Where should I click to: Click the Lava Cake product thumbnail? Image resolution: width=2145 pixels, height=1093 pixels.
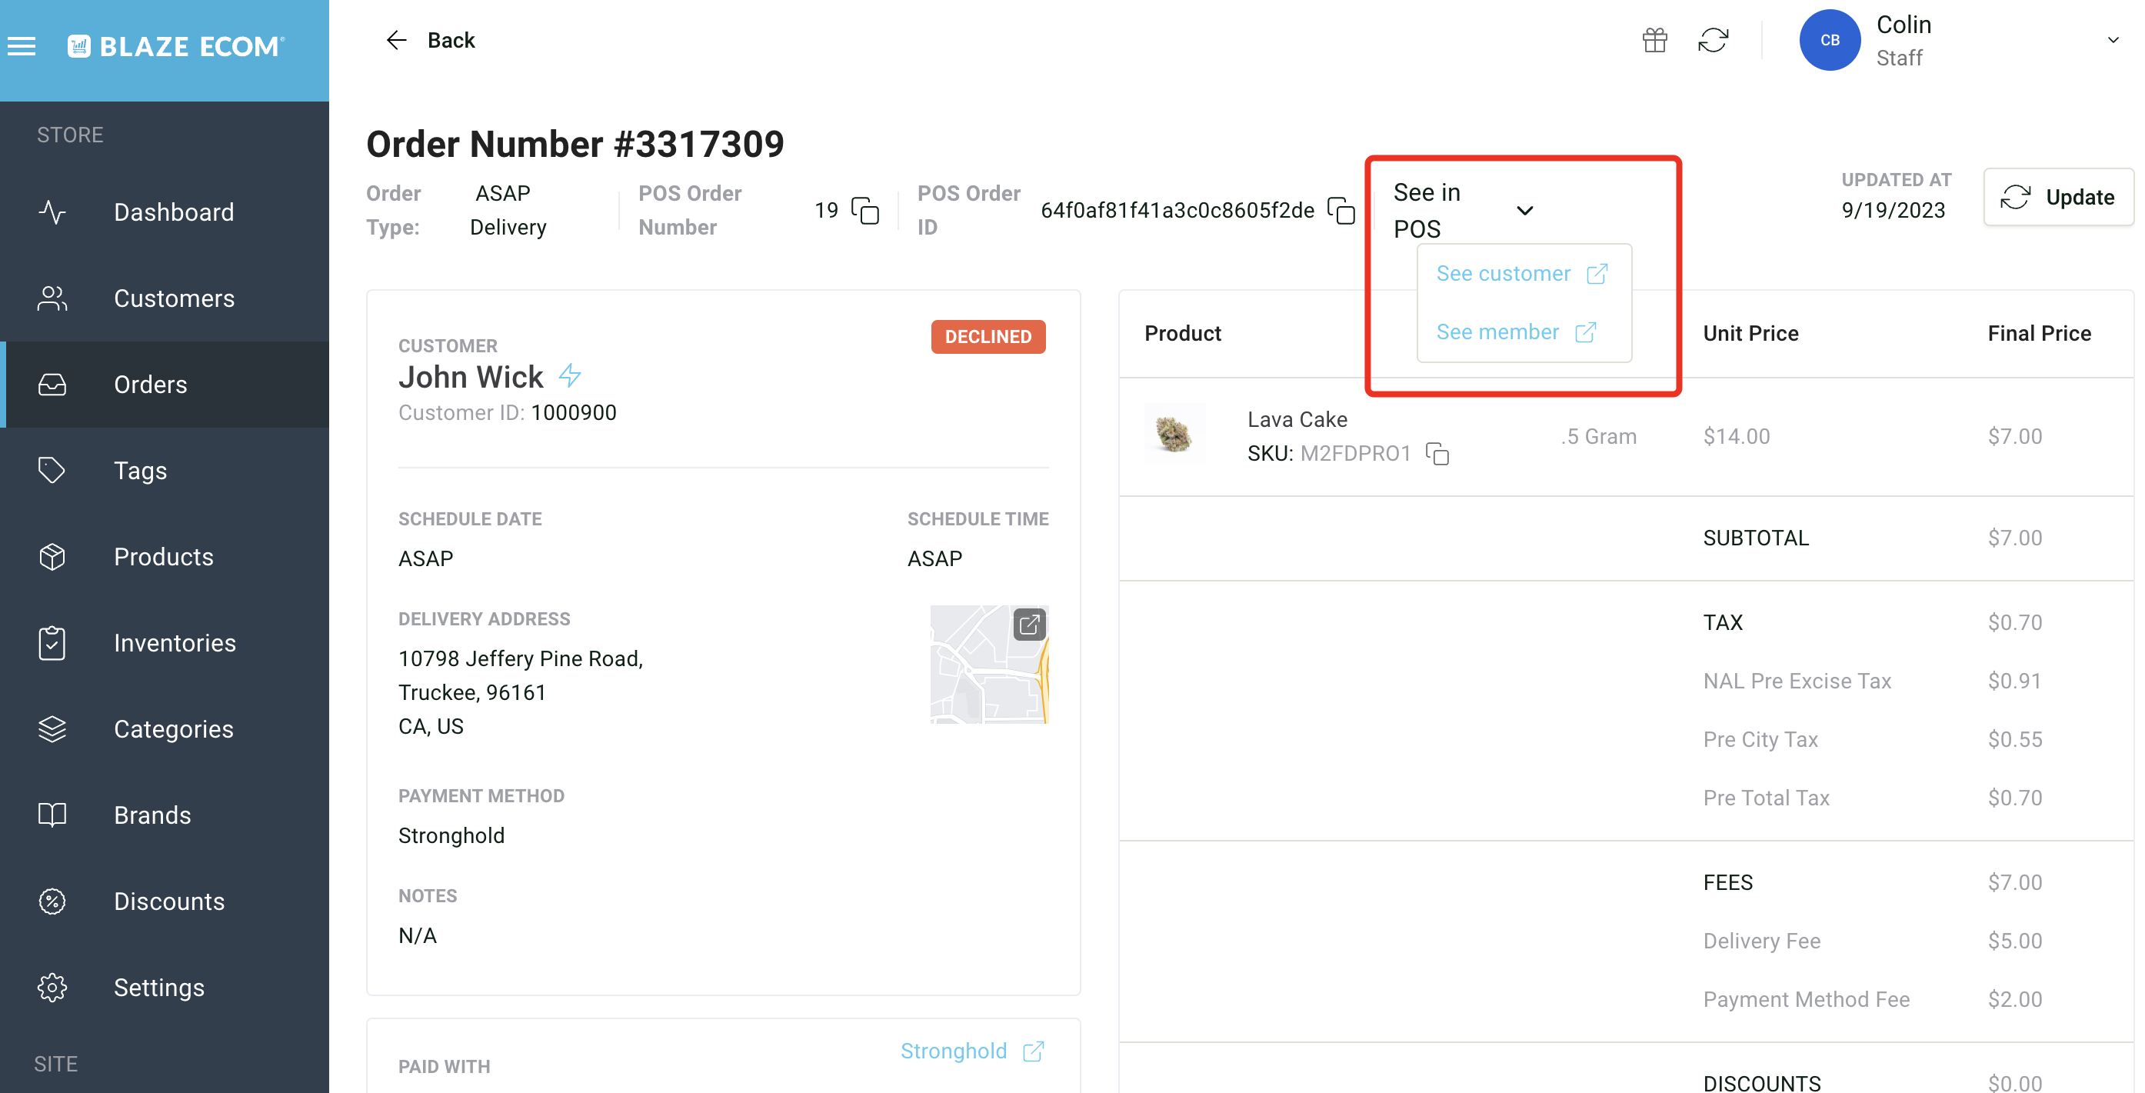point(1174,434)
